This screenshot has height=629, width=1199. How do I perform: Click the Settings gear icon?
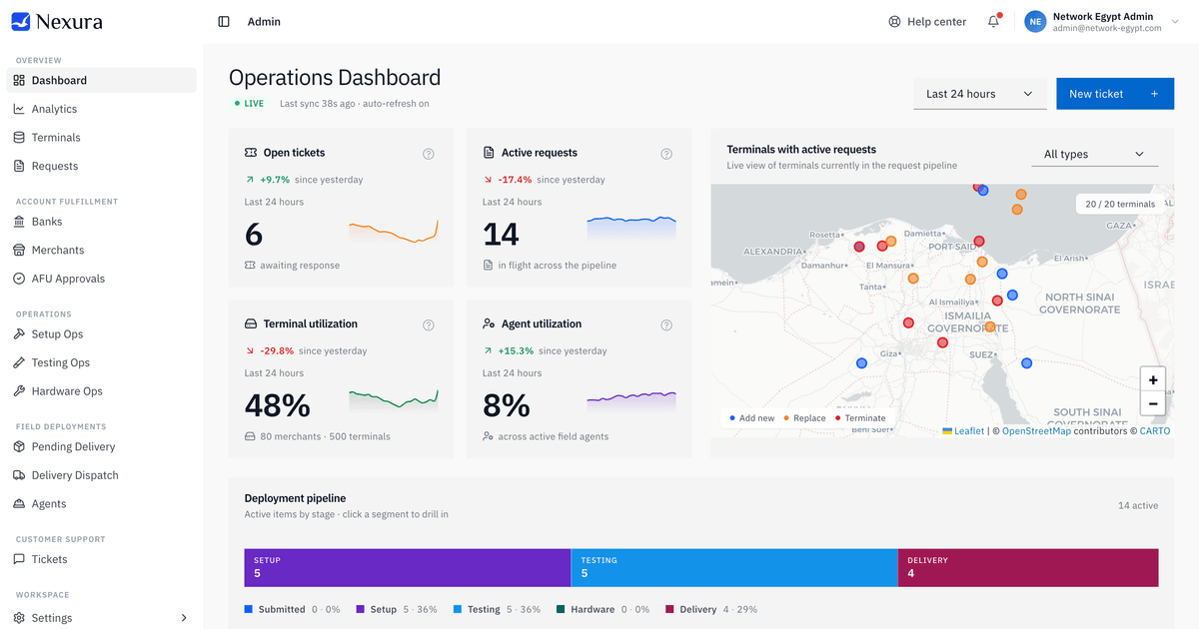coord(19,618)
